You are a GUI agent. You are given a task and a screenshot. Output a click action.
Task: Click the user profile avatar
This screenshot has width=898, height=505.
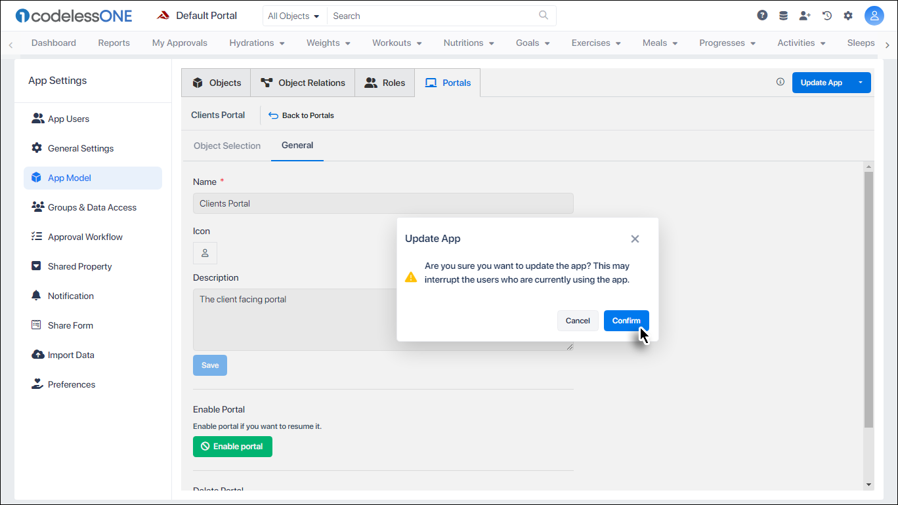tap(874, 14)
